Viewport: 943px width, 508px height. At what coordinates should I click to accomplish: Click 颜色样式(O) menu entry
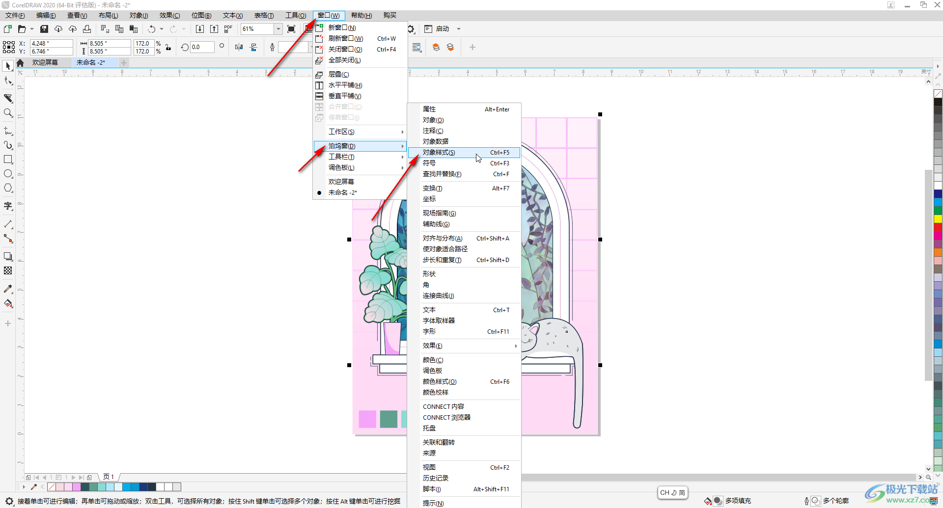click(464, 381)
